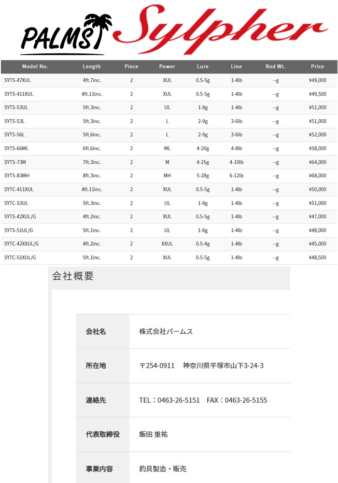Select model SYTS-53UL
Viewport: 338px width, 483px height.
pyautogui.click(x=16, y=108)
